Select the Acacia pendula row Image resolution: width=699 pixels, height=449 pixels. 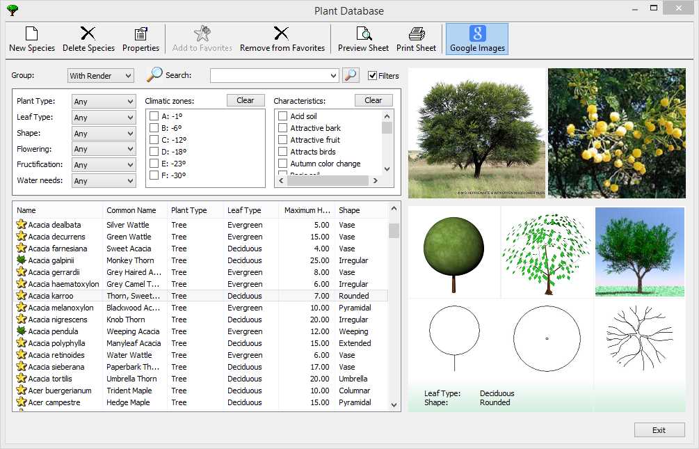point(53,331)
